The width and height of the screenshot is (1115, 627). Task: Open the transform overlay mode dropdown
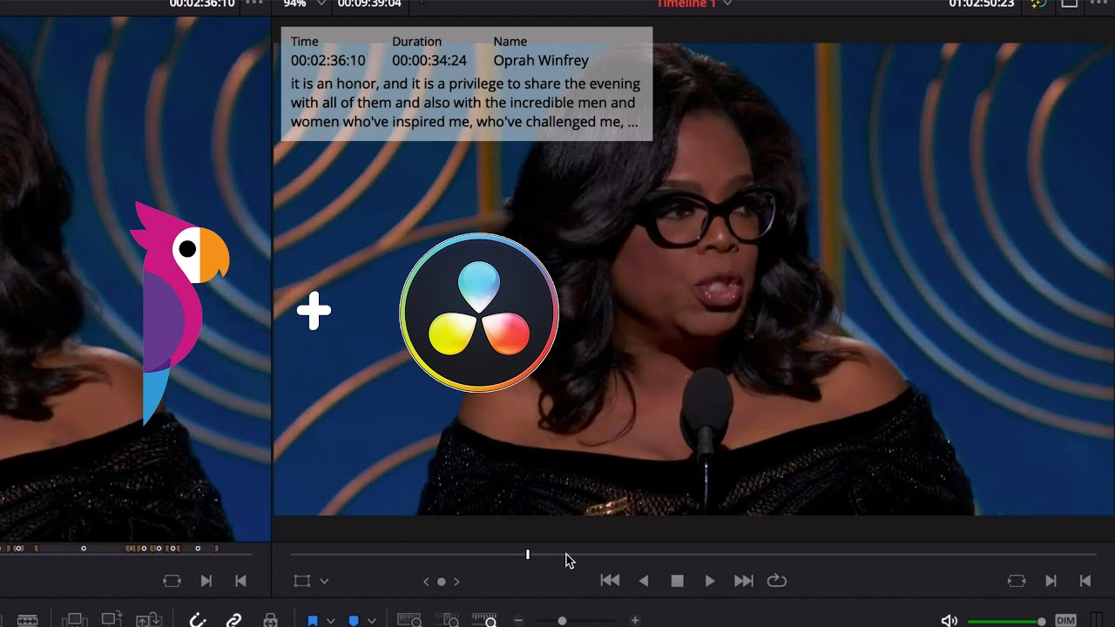click(x=325, y=581)
